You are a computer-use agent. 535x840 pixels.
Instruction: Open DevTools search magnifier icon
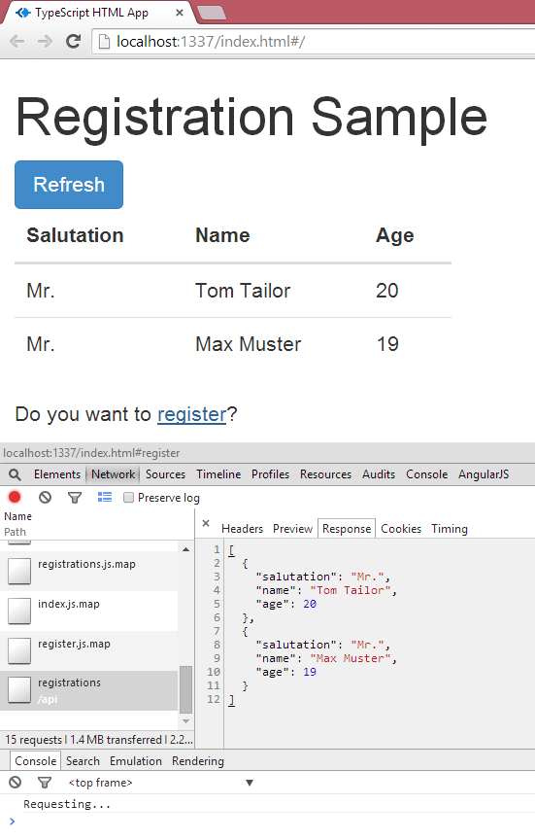point(15,474)
